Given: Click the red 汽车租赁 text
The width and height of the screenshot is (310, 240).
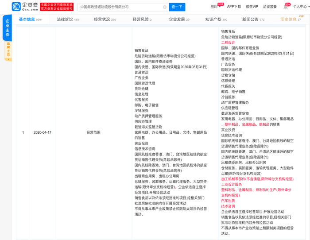Looking at the screenshot, I should [228, 201].
